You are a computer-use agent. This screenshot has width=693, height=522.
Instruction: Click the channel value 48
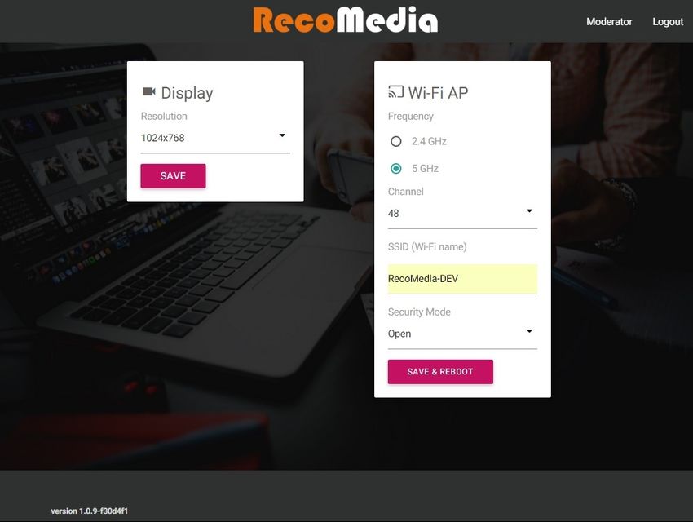pyautogui.click(x=393, y=214)
